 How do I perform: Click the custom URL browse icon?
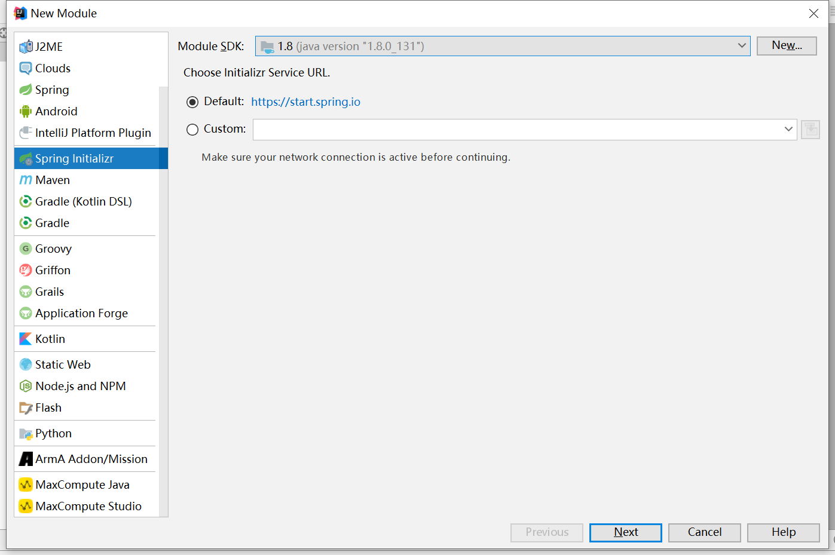tap(810, 130)
